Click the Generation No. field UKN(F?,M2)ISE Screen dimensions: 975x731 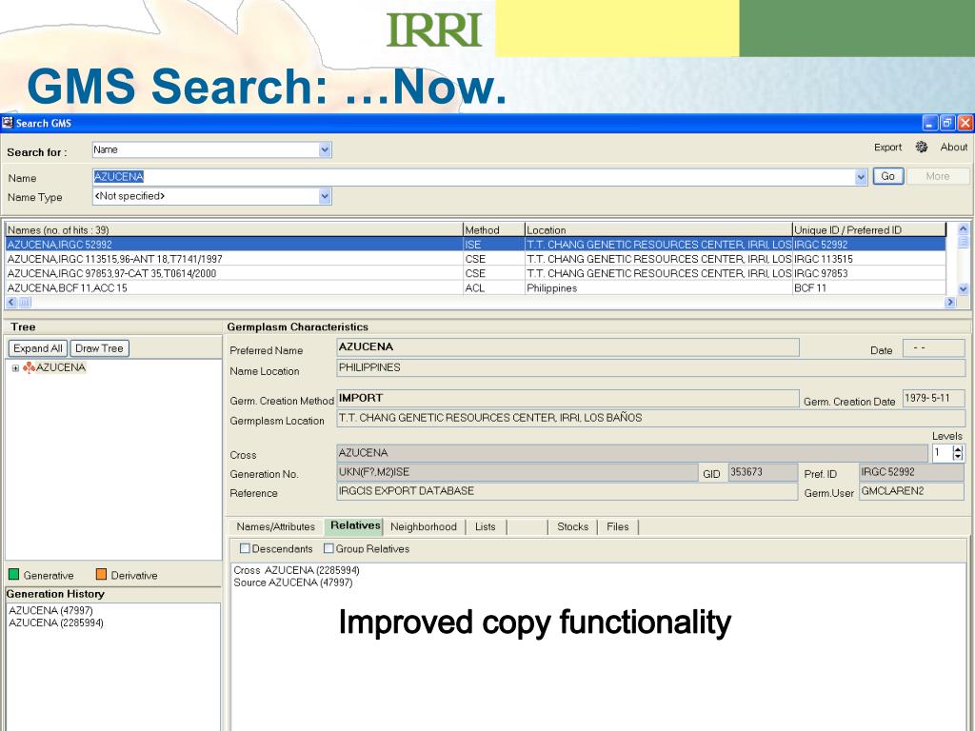(x=517, y=472)
